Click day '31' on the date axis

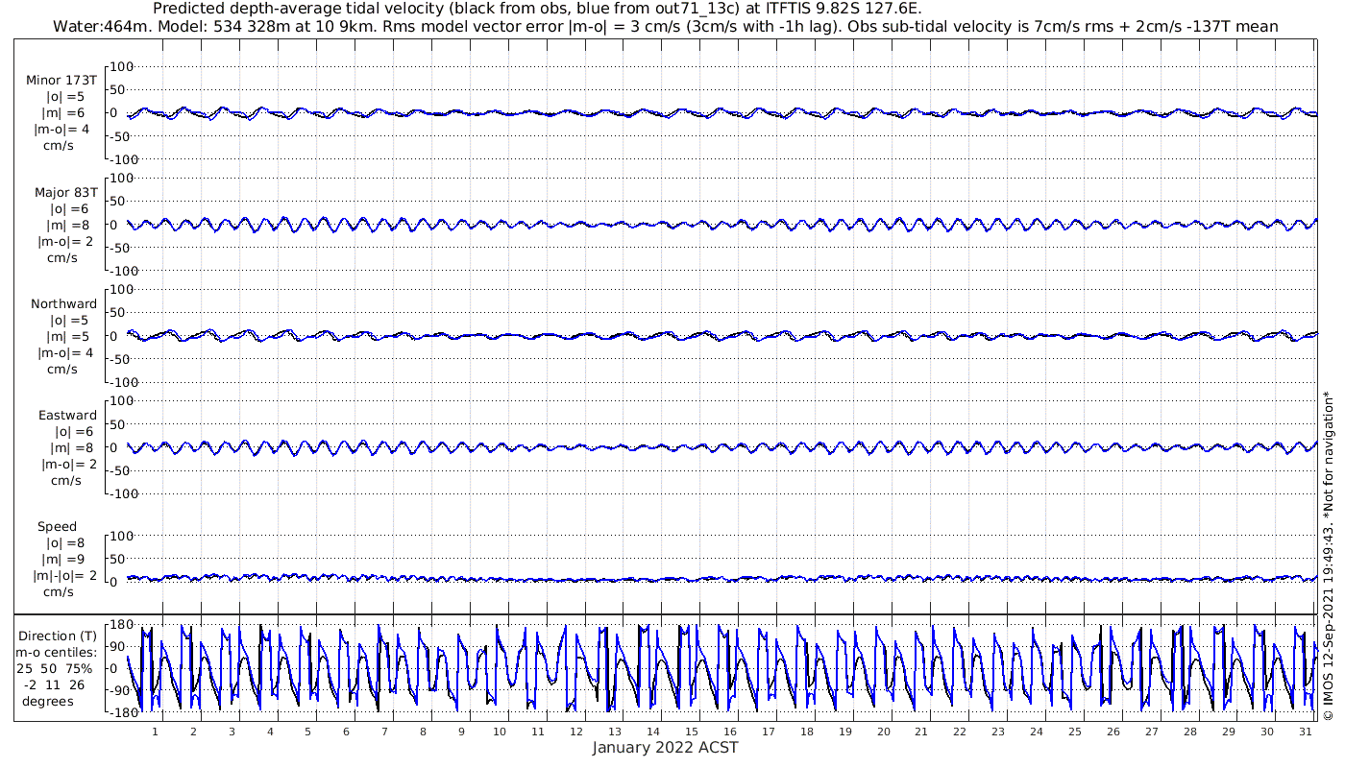click(1305, 732)
